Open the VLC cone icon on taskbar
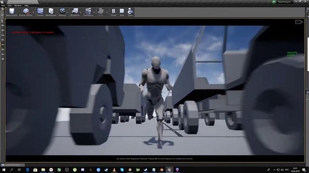This screenshot has width=309, height=173. pyautogui.click(x=114, y=170)
